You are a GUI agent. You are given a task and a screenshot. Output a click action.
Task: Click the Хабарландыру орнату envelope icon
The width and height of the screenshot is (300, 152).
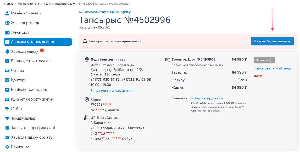tap(7, 137)
